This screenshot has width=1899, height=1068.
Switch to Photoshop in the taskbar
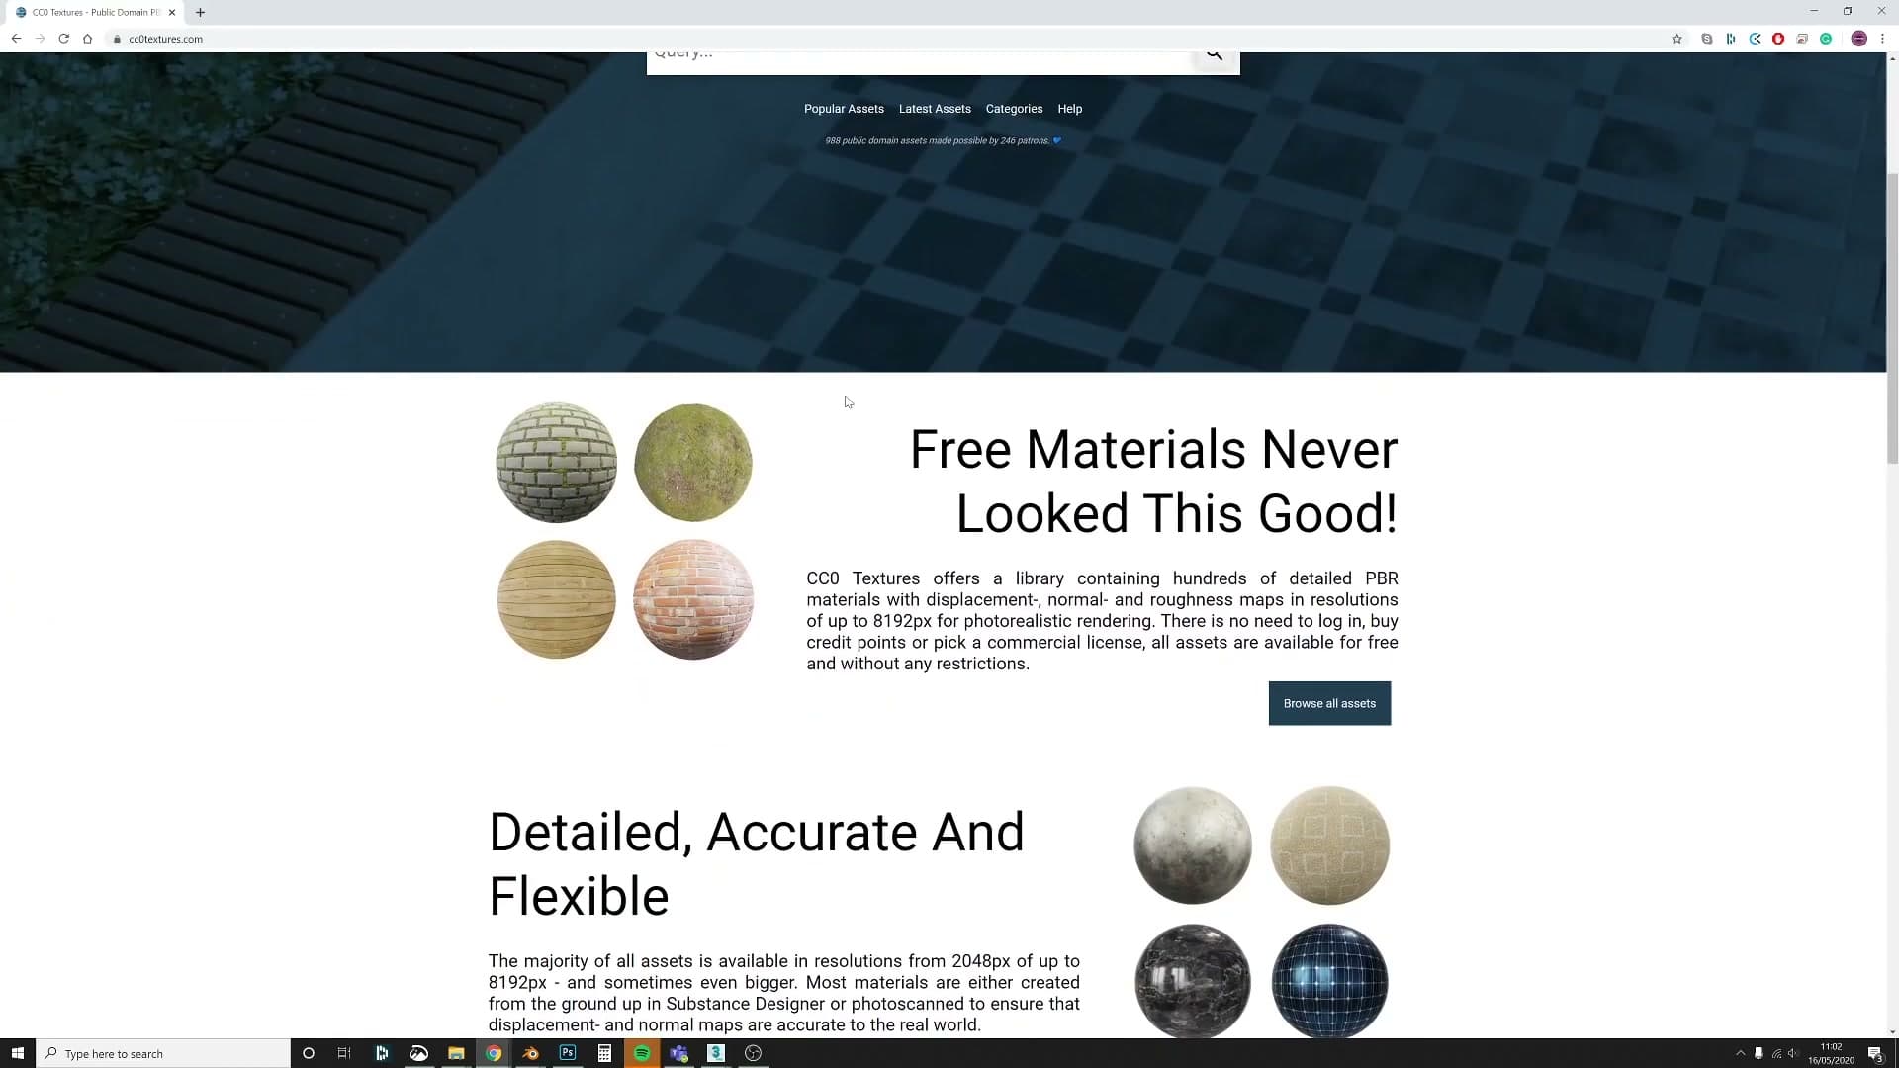point(567,1053)
